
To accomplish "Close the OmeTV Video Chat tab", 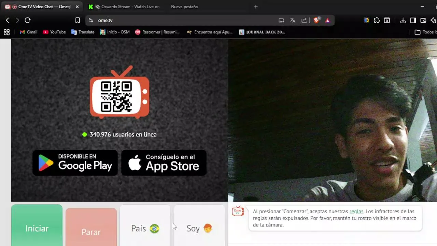I will [77, 7].
